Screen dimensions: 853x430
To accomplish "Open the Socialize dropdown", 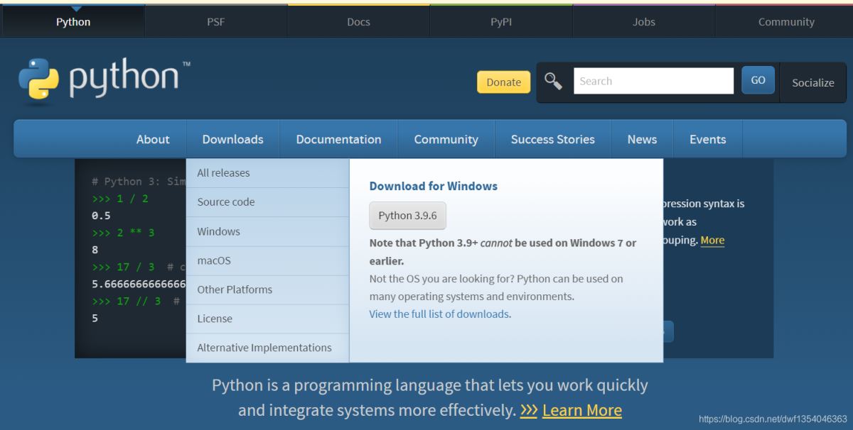I will 812,82.
